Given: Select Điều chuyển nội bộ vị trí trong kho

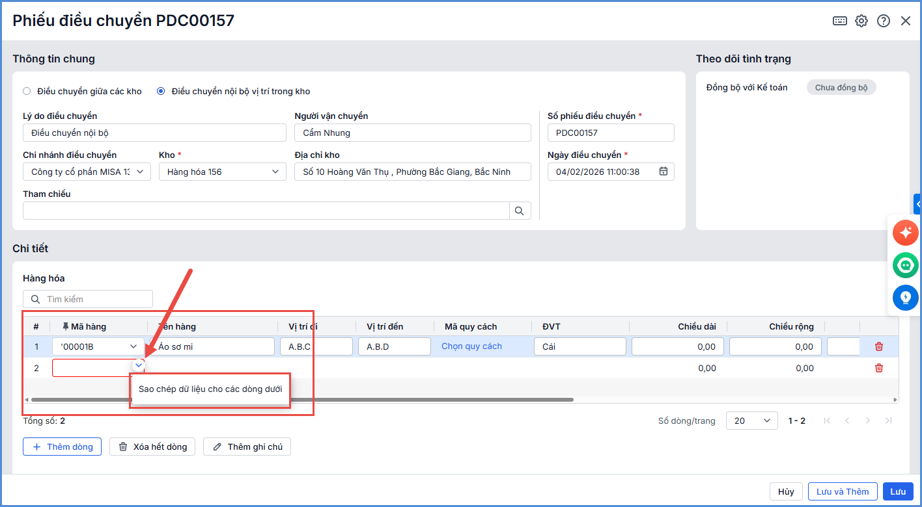Looking at the screenshot, I should click(x=161, y=92).
